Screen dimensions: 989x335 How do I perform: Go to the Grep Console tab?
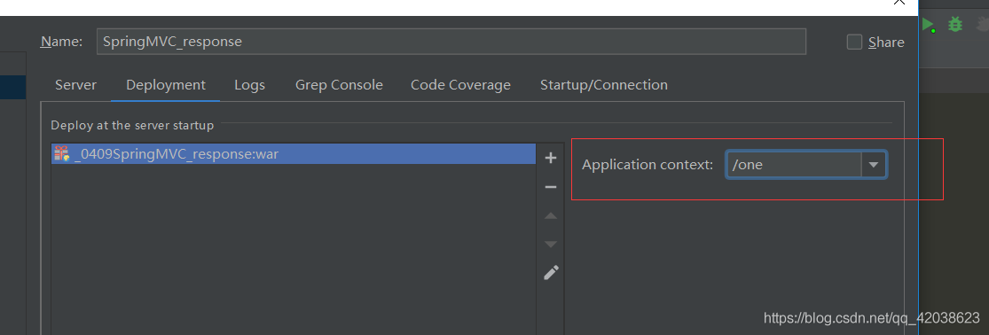pyautogui.click(x=340, y=85)
